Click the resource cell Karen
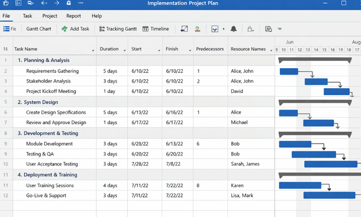This screenshot has height=217, width=361. point(251,185)
